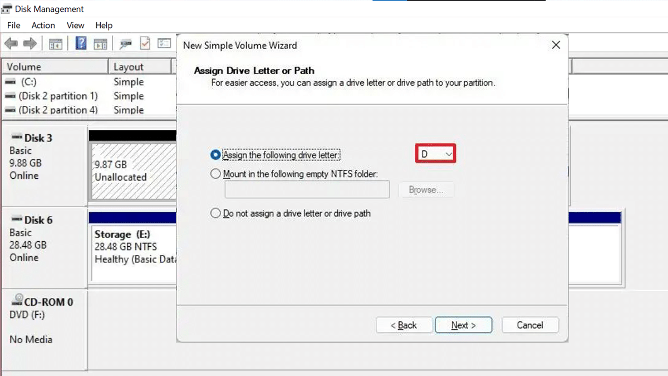This screenshot has height=376, width=668.
Task: Click the 28.48 GB NTFS partition text
Action: coord(126,247)
